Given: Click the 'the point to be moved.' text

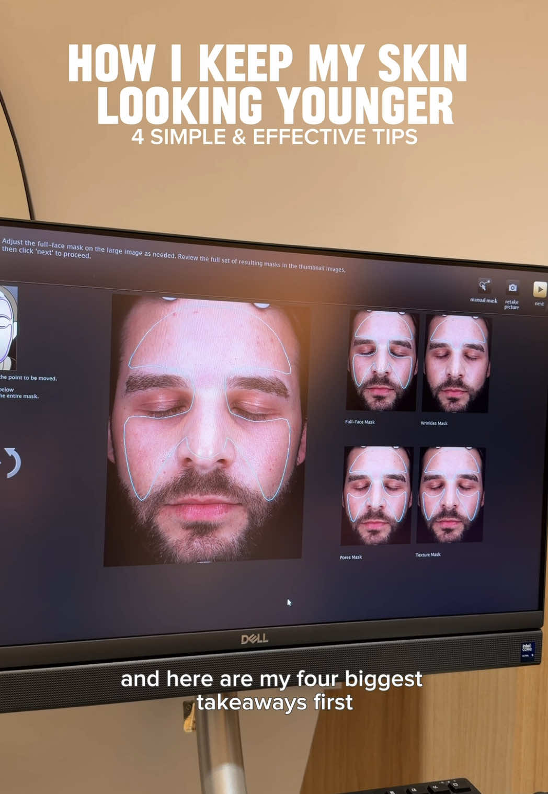Looking at the screenshot, I should pos(28,378).
